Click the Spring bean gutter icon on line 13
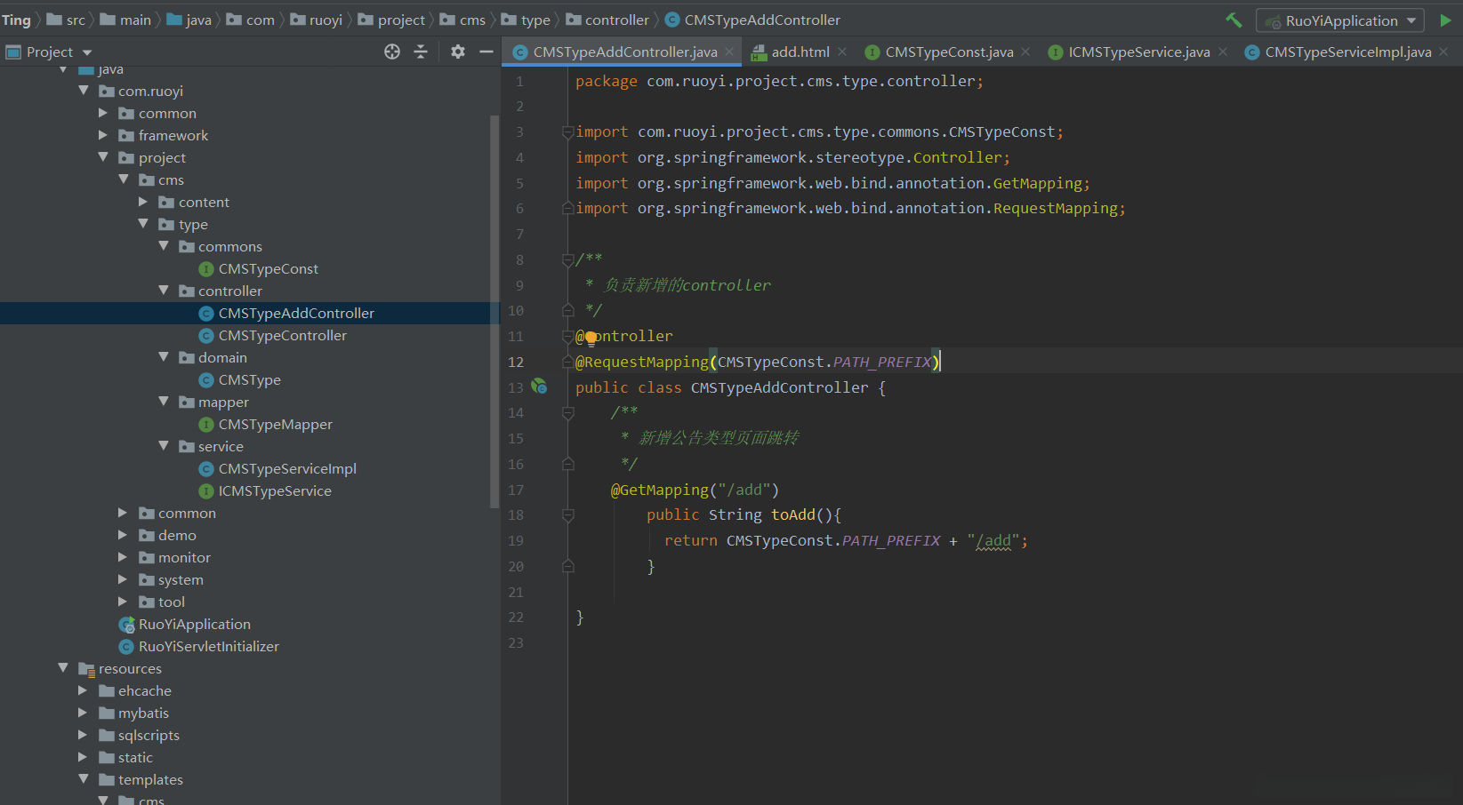 (539, 387)
